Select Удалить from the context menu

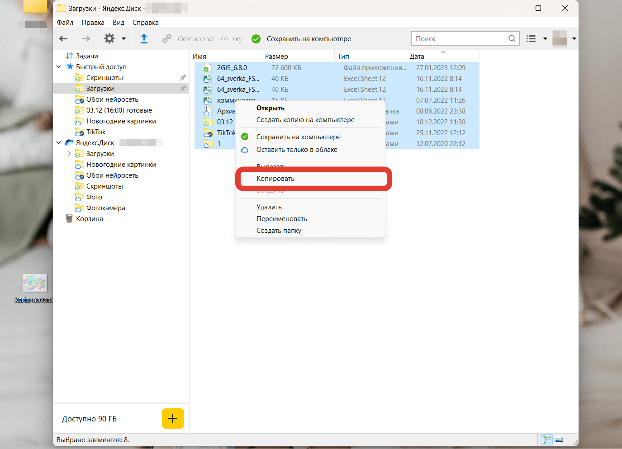point(269,207)
